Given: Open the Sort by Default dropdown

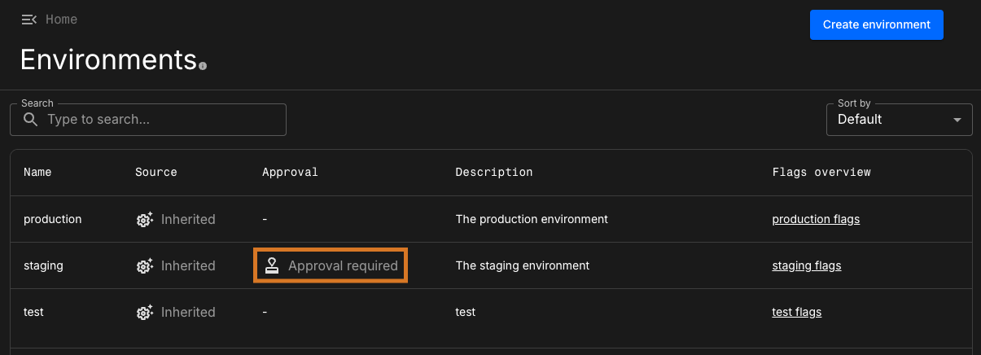Looking at the screenshot, I should pos(899,120).
